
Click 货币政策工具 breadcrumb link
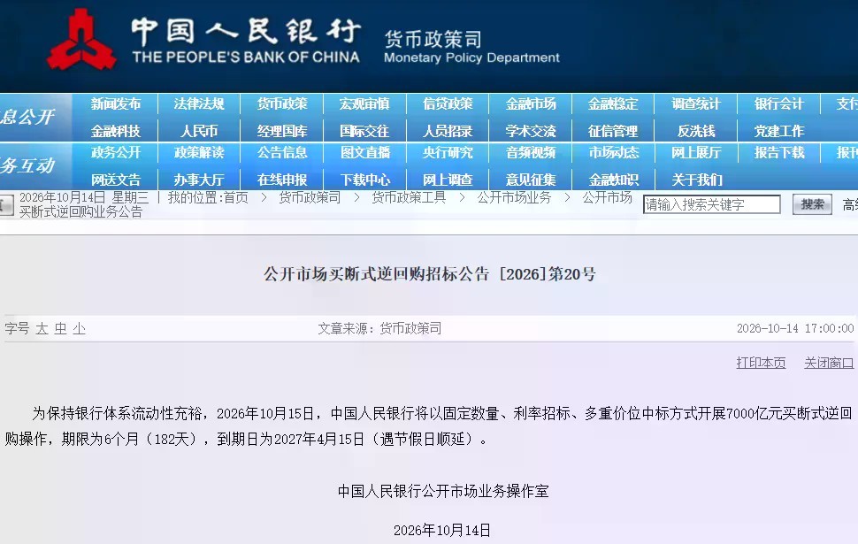(x=409, y=197)
